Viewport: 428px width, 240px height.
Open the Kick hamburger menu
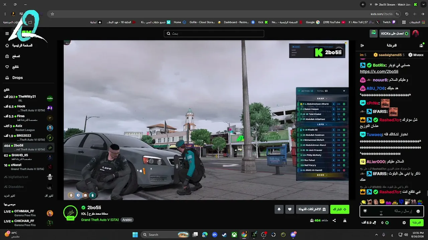(7, 34)
